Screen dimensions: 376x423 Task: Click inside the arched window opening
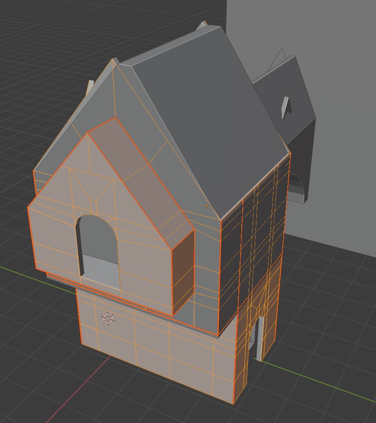click(98, 250)
